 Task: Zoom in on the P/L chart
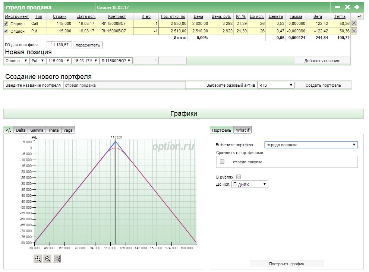pyautogui.click(x=38, y=259)
